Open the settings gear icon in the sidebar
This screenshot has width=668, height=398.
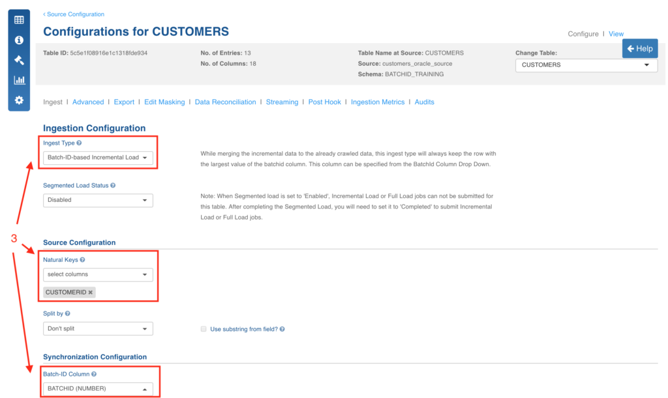[x=18, y=100]
